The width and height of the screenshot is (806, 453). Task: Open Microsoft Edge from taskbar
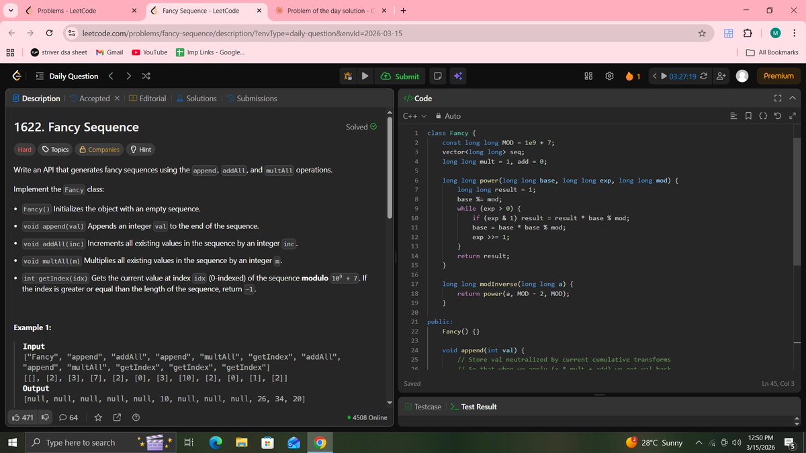tap(216, 442)
